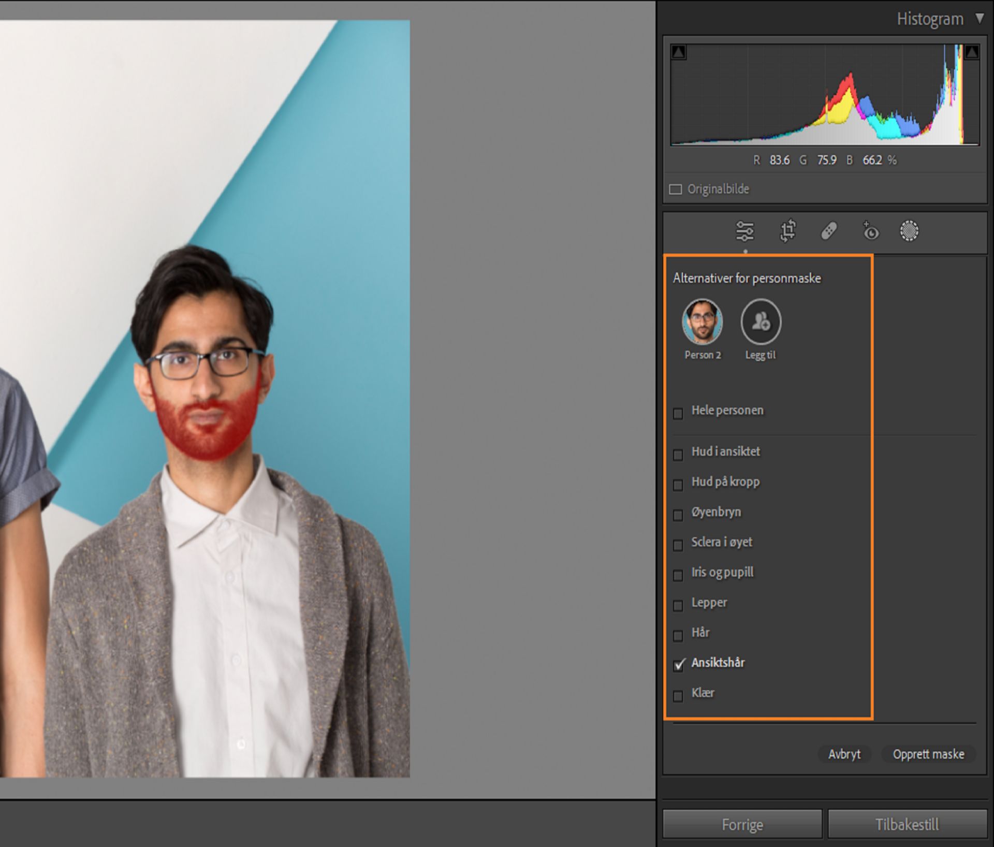The image size is (994, 847).
Task: Click the Opprett maske button
Action: 928,754
